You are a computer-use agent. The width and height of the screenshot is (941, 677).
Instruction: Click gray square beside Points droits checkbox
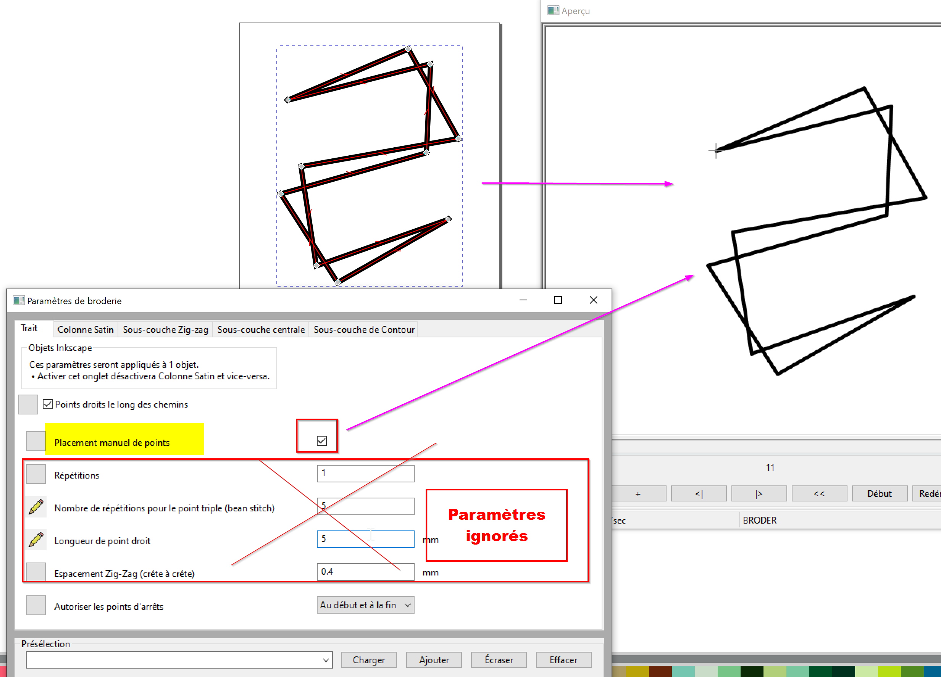point(28,405)
